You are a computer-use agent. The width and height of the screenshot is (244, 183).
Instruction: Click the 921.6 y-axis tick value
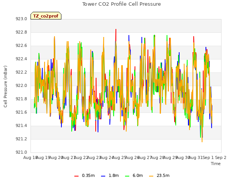coord(21,112)
